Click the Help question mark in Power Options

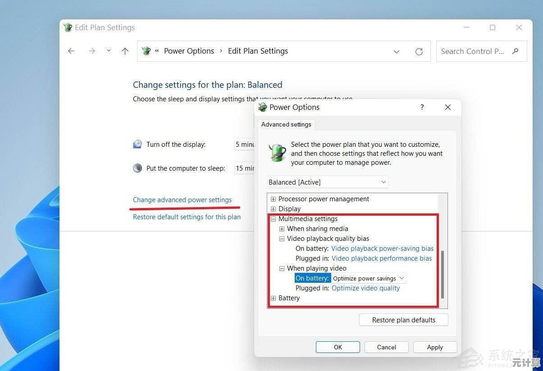tap(422, 107)
